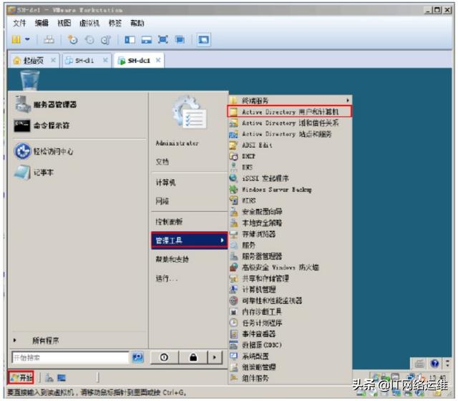458x401 pixels.
Task: Open Active Directory 域和信任关系
Action: 289,123
